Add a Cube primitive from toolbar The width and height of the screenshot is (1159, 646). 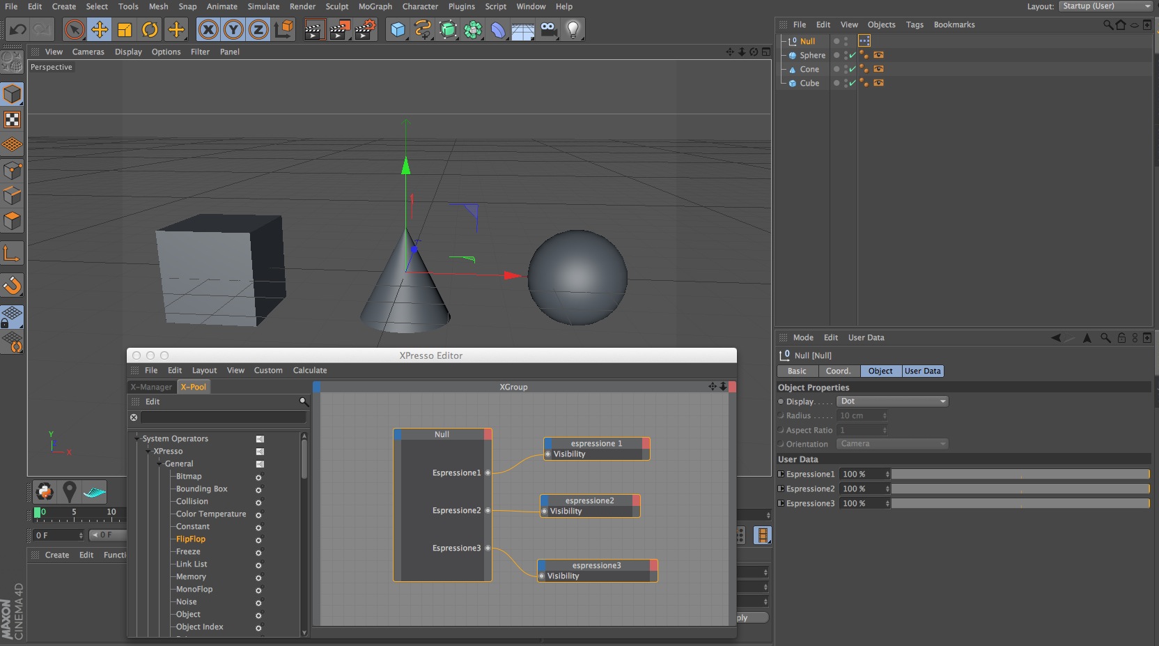(x=398, y=29)
